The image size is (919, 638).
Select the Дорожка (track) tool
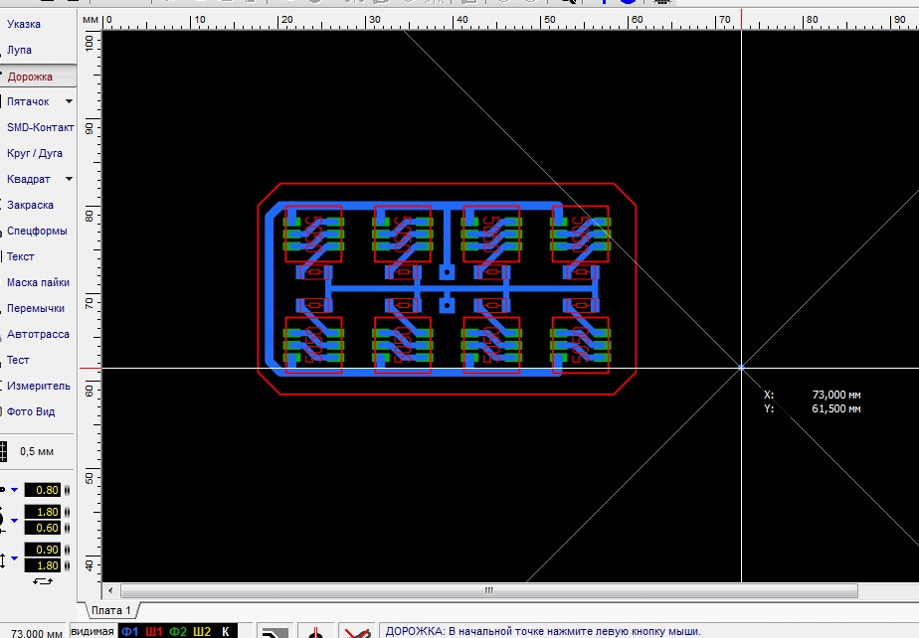(x=30, y=77)
